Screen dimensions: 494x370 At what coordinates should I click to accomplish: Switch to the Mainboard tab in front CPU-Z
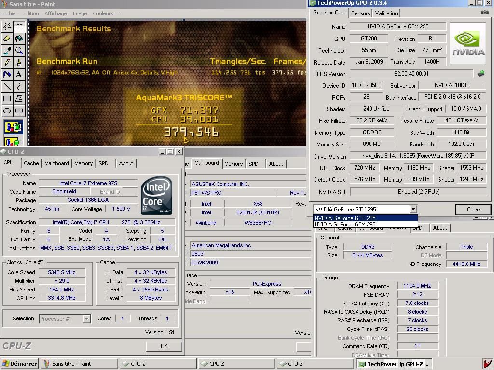click(56, 163)
